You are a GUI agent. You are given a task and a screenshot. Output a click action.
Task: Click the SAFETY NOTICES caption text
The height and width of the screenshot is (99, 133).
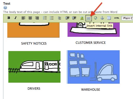(x=34, y=43)
